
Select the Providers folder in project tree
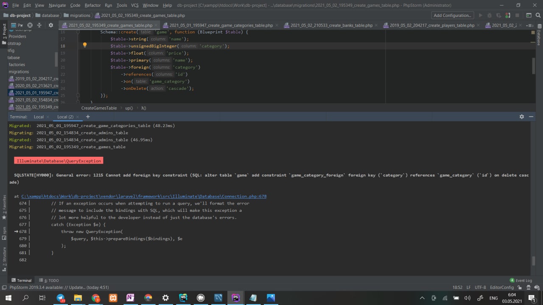click(17, 36)
